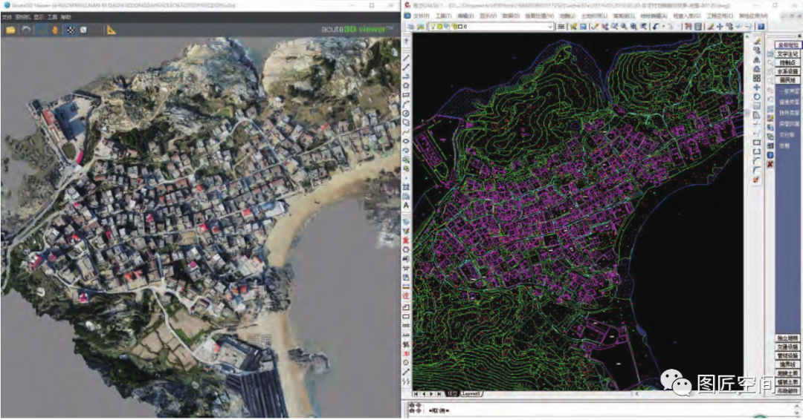The height and width of the screenshot is (420, 803).
Task: Select the text 'A' tool in CASS left toolbar
Action: pos(406,206)
